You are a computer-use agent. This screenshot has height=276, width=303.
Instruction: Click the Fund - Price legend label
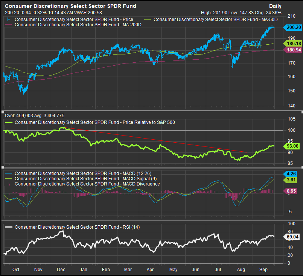tap(74, 20)
